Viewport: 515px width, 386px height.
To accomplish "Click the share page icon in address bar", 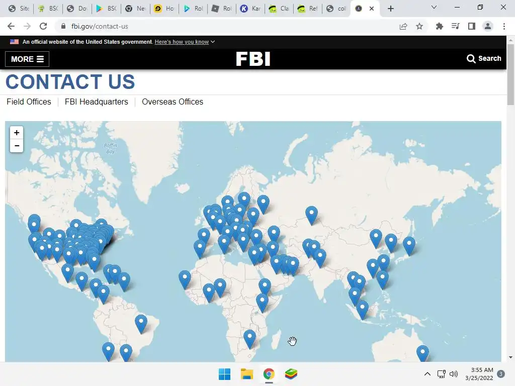I will click(x=403, y=26).
